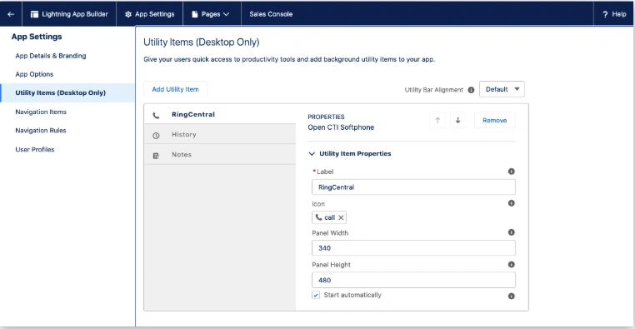Move utility item up with arrow

click(x=437, y=120)
